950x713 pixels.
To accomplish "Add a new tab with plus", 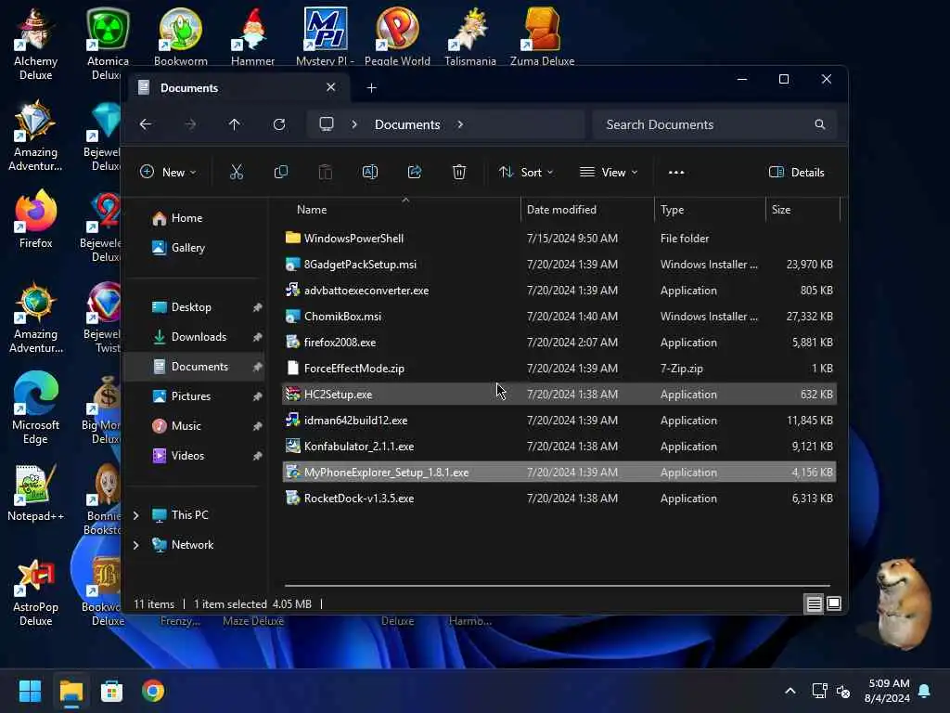I will pos(371,88).
